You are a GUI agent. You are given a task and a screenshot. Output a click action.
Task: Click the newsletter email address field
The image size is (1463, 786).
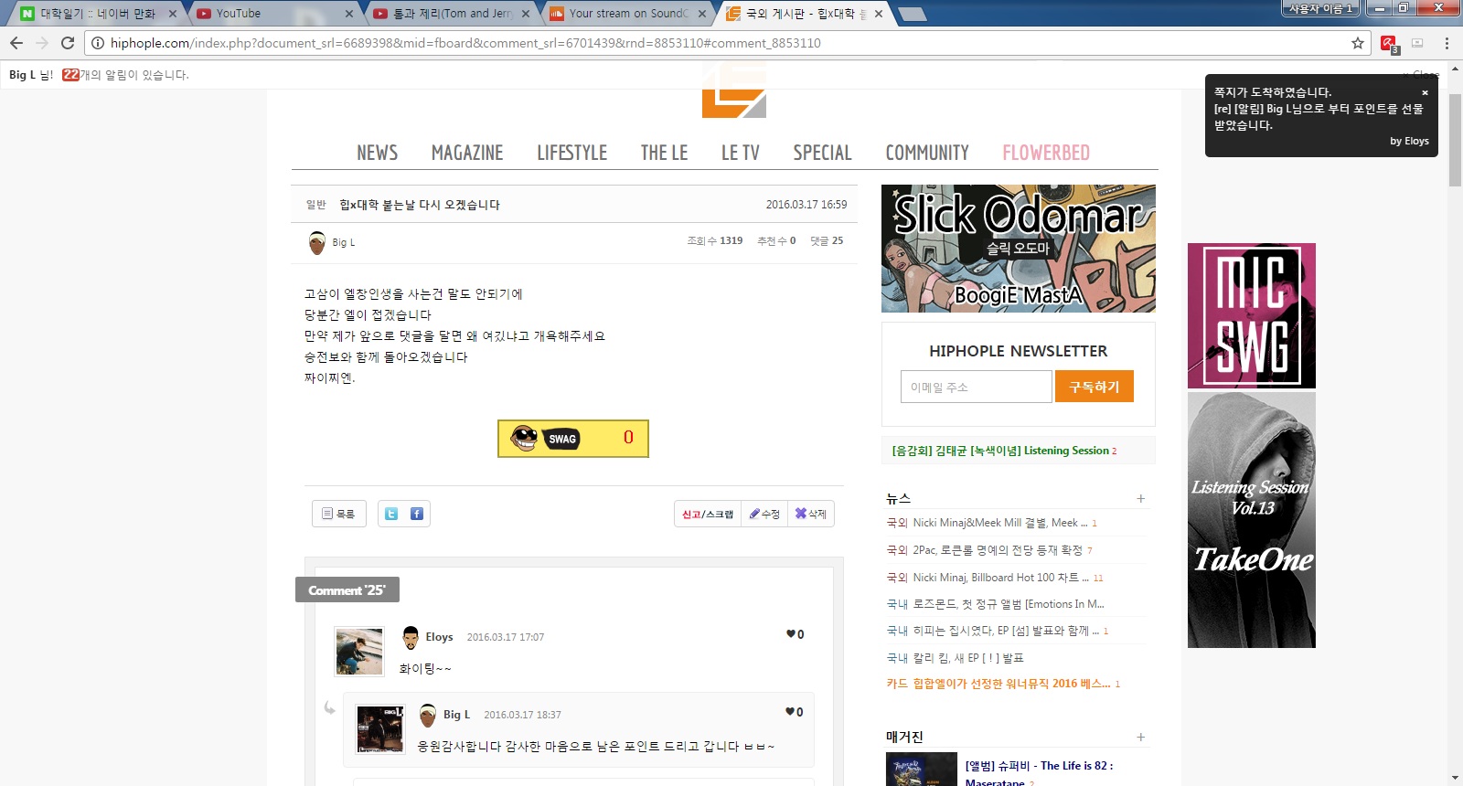coord(975,387)
